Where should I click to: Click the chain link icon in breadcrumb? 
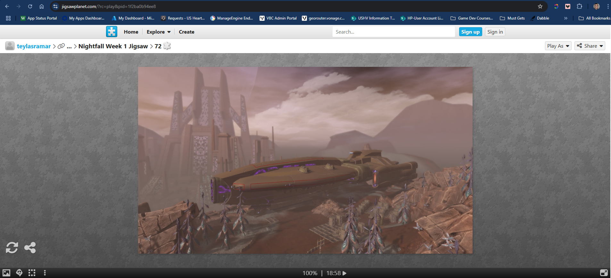click(x=61, y=46)
